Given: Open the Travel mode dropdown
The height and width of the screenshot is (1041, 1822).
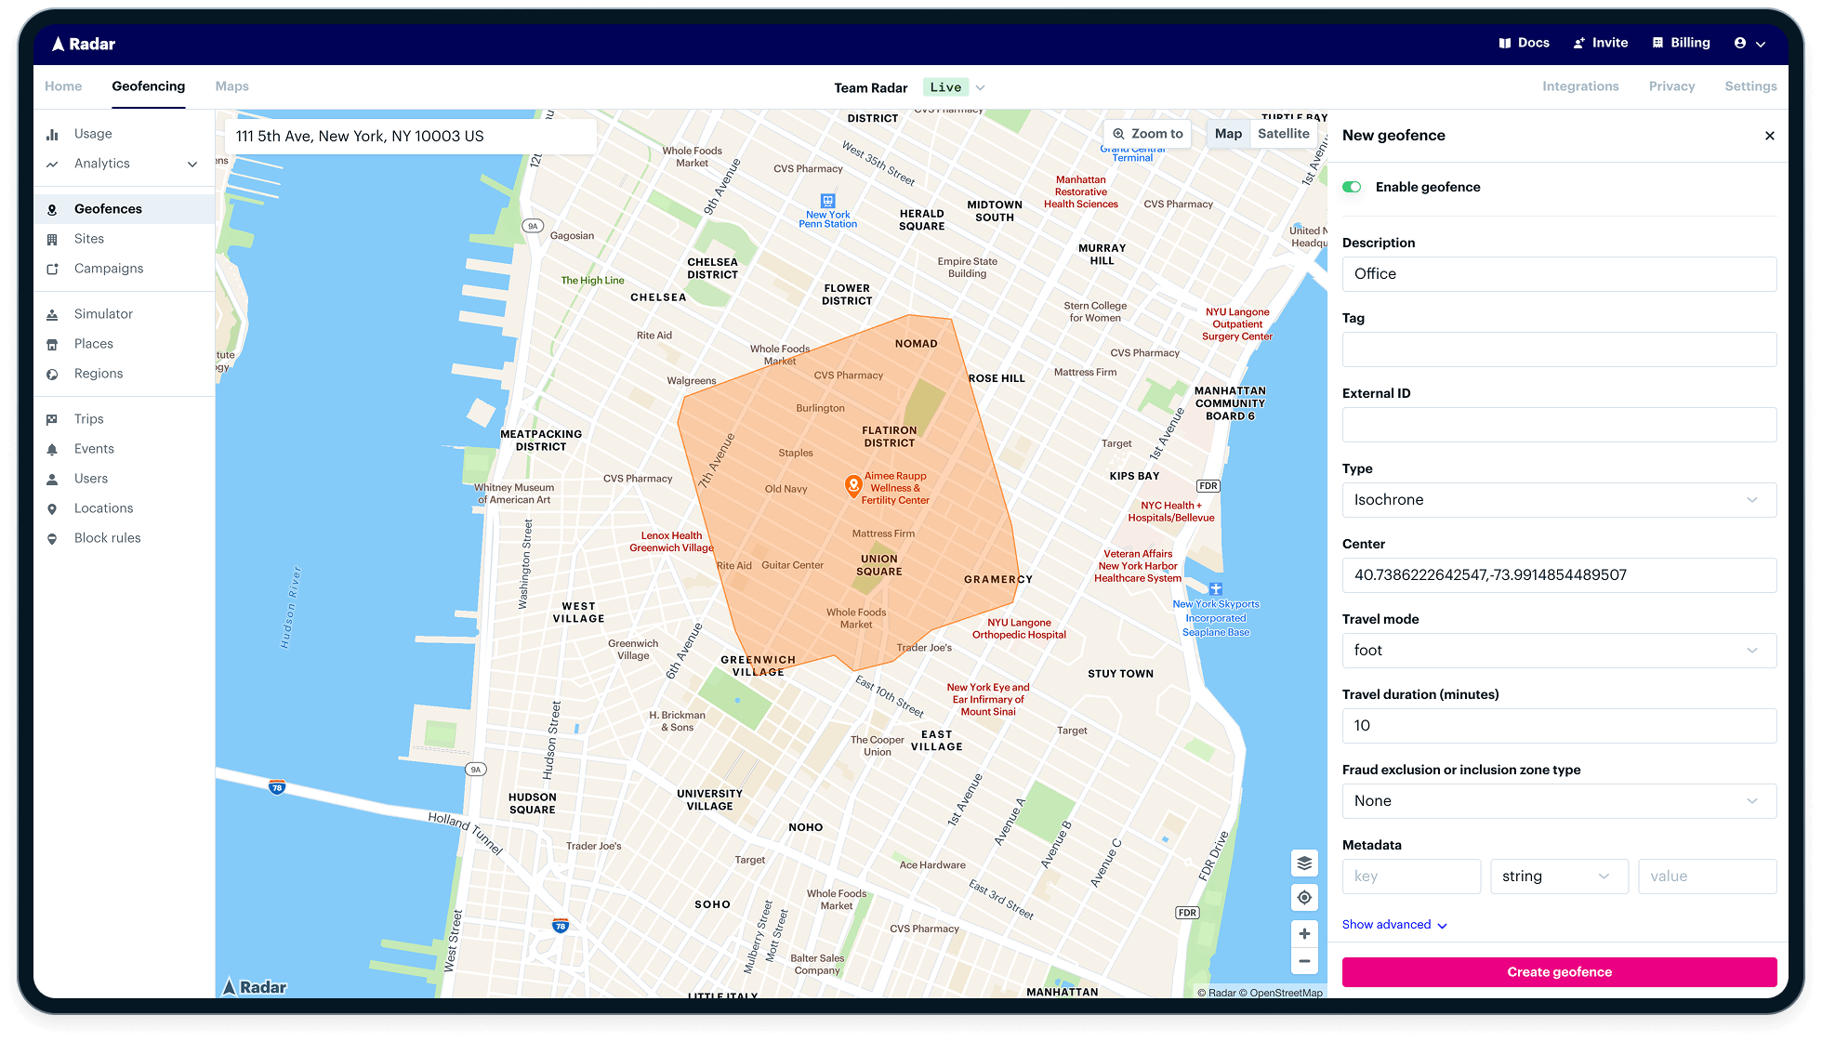Looking at the screenshot, I should pyautogui.click(x=1559, y=650).
